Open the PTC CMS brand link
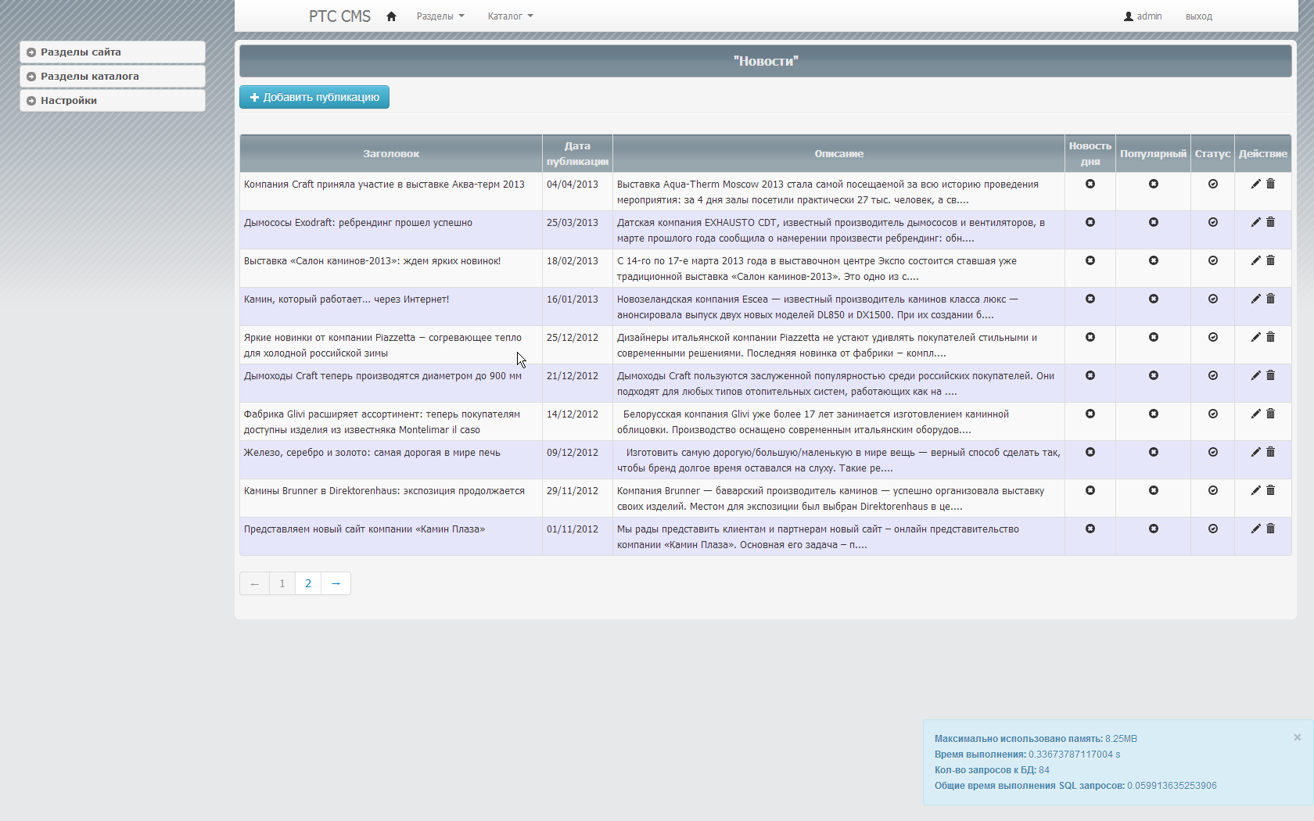 339,16
